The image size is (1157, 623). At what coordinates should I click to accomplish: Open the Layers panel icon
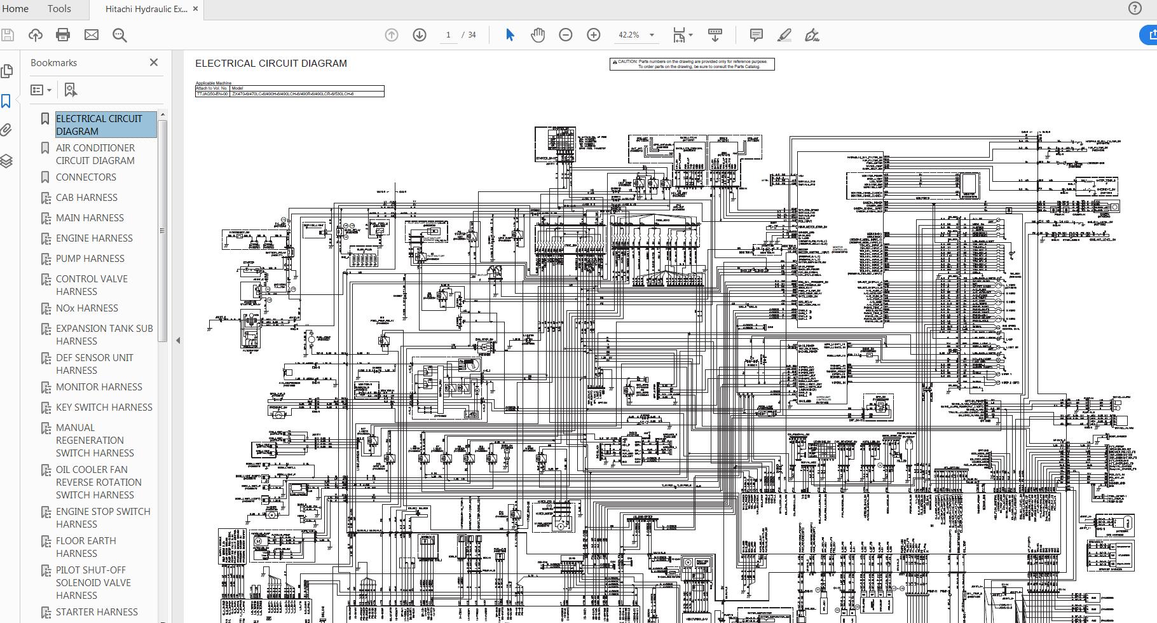click(6, 161)
